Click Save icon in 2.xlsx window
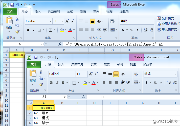 (36, 58)
